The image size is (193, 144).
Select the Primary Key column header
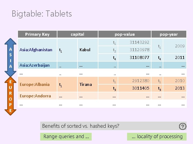(37, 34)
